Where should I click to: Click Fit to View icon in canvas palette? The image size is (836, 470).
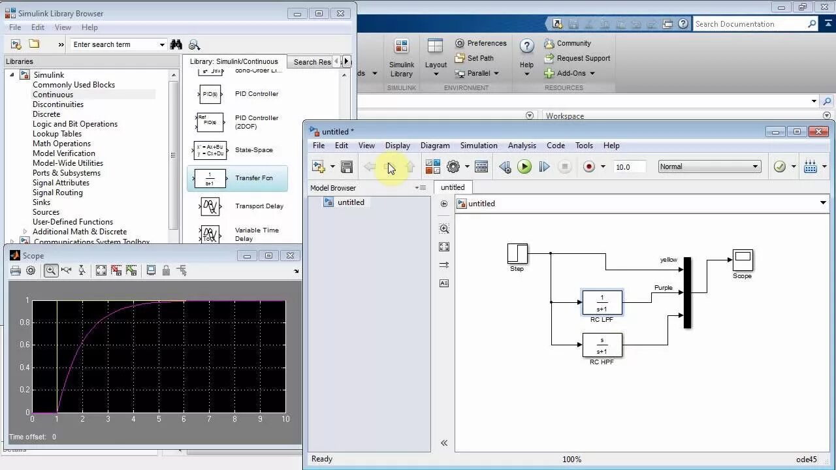(x=444, y=247)
